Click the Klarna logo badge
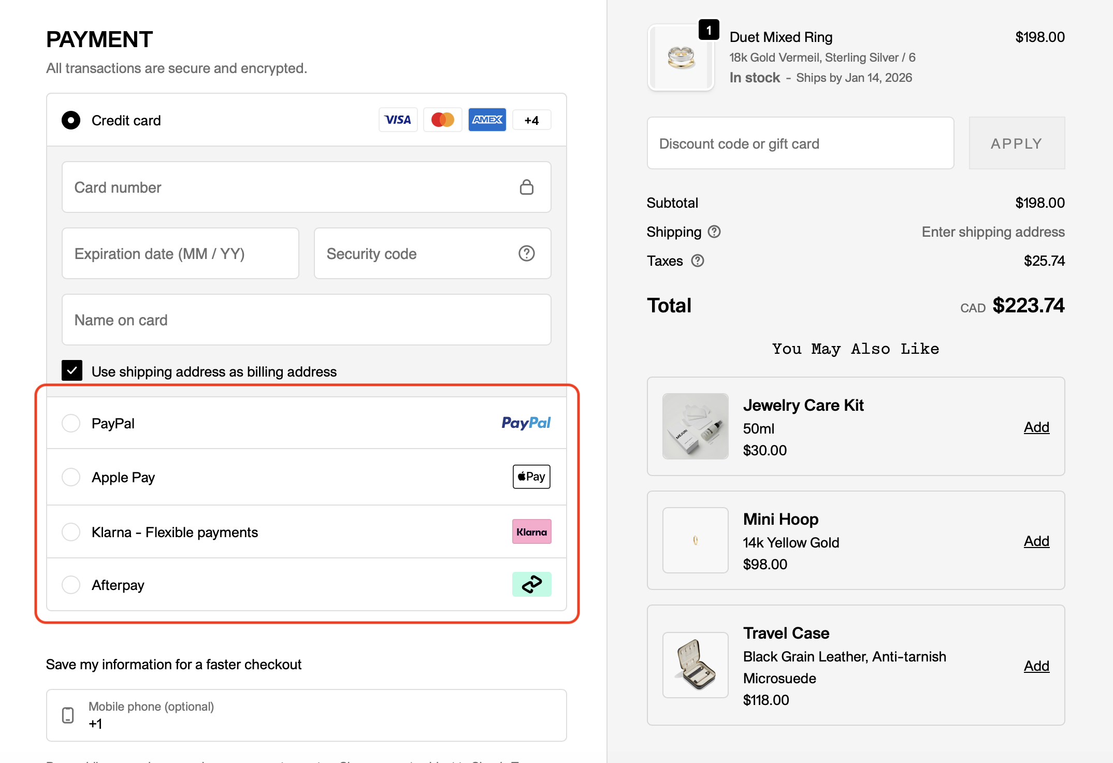Viewport: 1113px width, 763px height. click(x=531, y=531)
